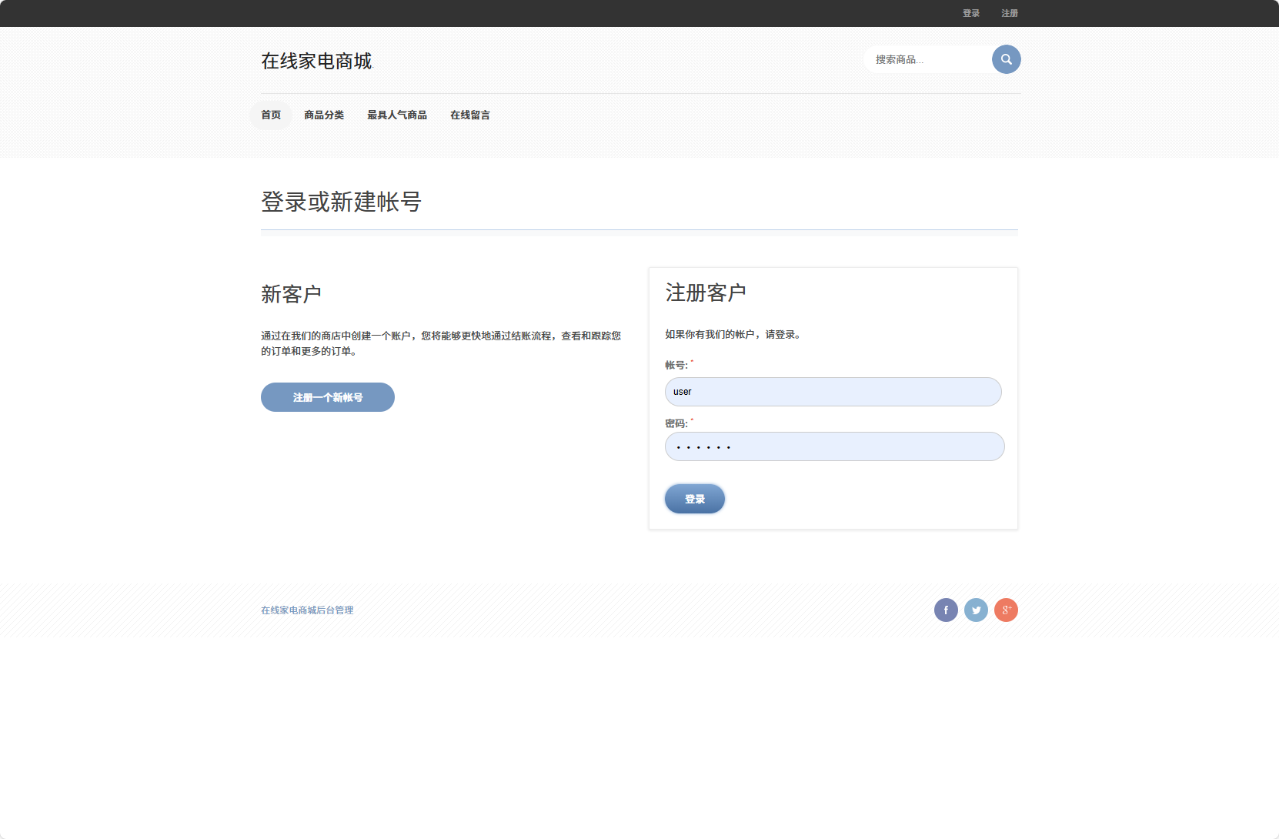Click the 注册客户 section heading
The width and height of the screenshot is (1279, 839).
705,292
